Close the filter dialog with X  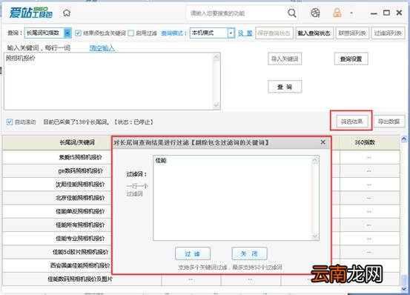pos(323,142)
